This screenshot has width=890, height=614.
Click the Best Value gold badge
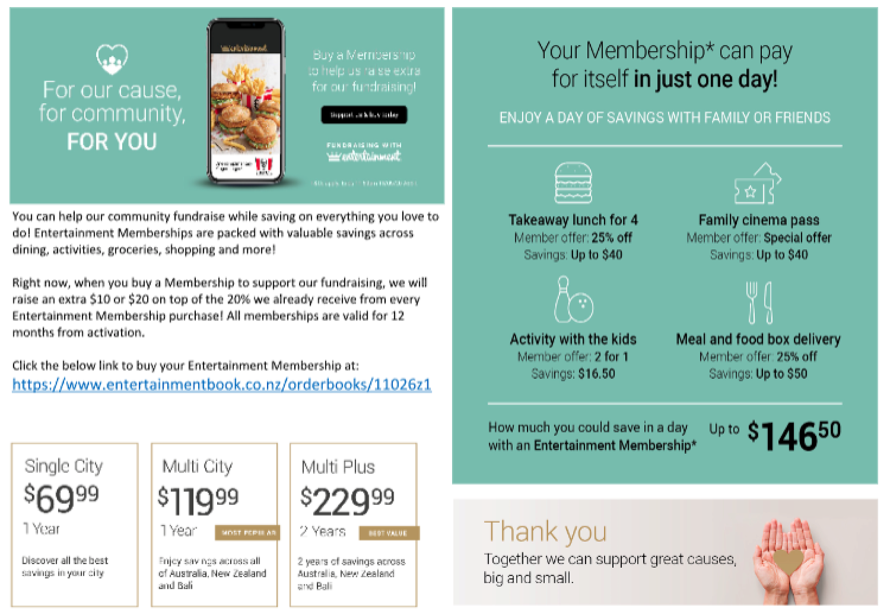(x=388, y=533)
